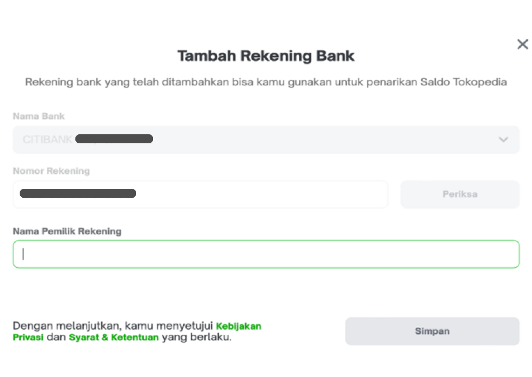Open the Syarat & Ketentuan link

pos(114,338)
